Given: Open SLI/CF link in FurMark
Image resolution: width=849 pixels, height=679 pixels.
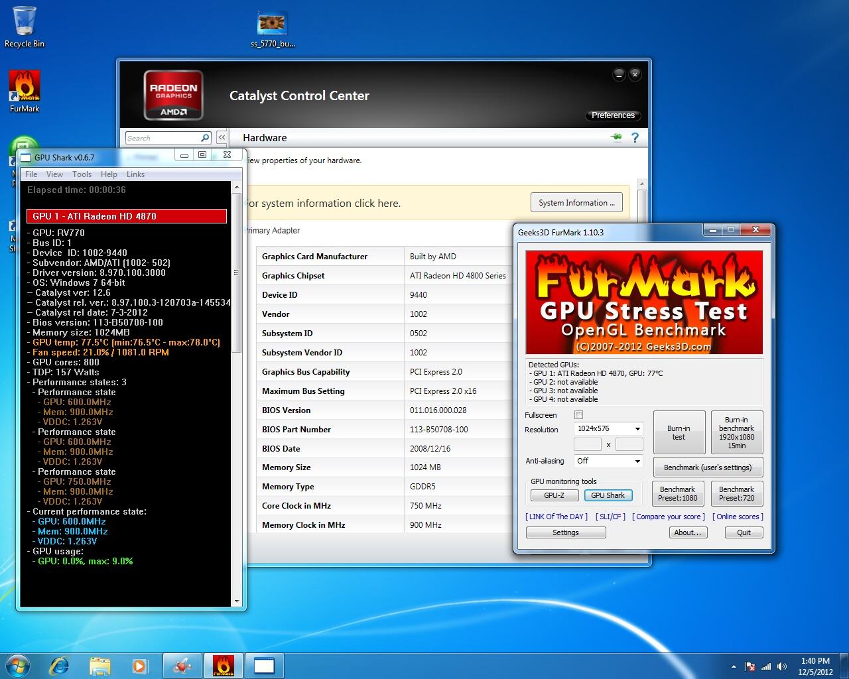Looking at the screenshot, I should (610, 517).
